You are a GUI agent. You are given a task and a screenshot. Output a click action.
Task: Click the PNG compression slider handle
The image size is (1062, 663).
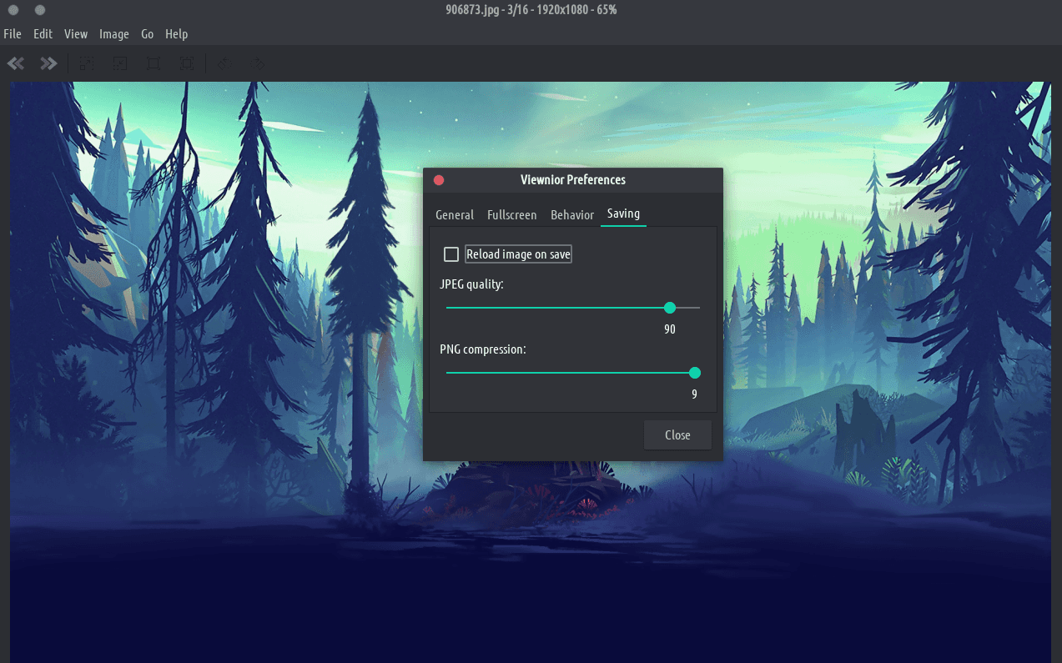tap(695, 373)
